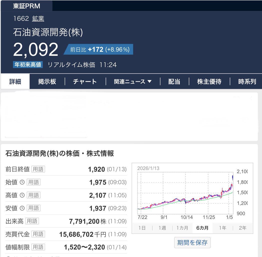Open the 株主優待 tab
Screen dimensions: 262x257
pos(209,82)
